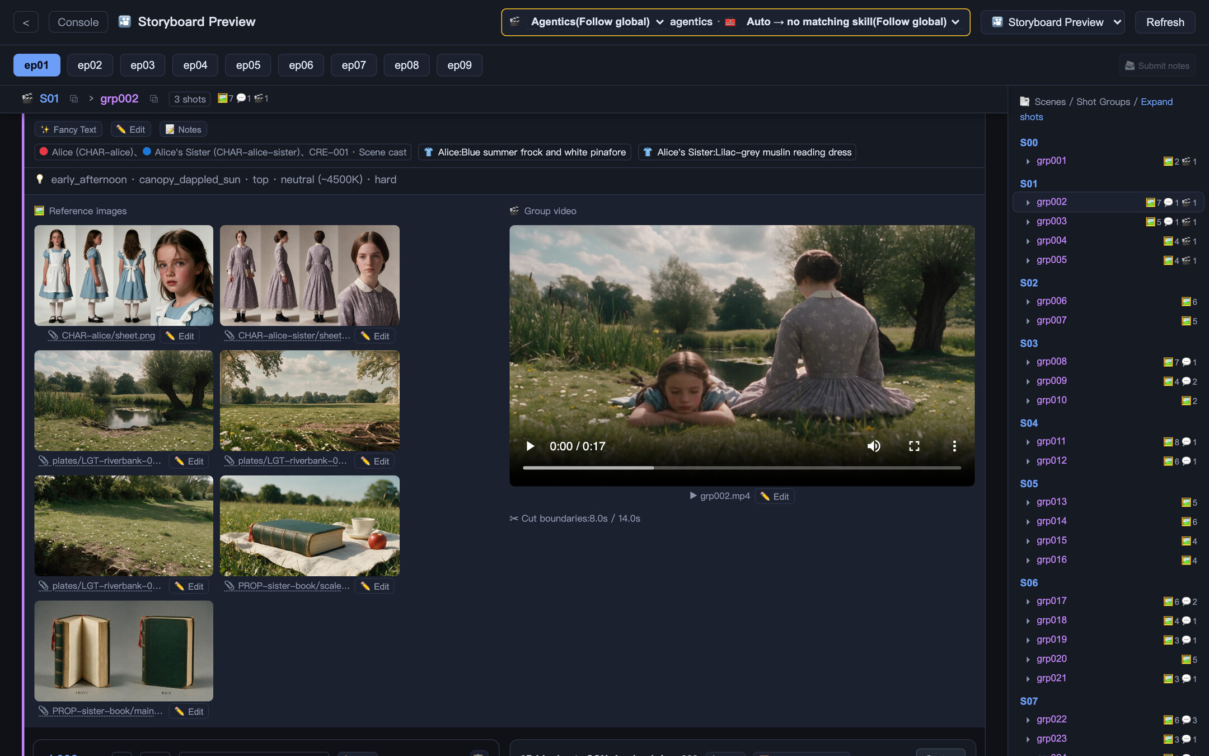Viewport: 1209px width, 756px height.
Task: Expand grp008 tree arrow
Action: (x=1028, y=362)
